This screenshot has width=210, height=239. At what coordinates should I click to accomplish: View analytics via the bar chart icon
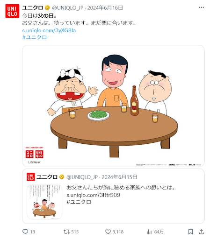pos(149,232)
